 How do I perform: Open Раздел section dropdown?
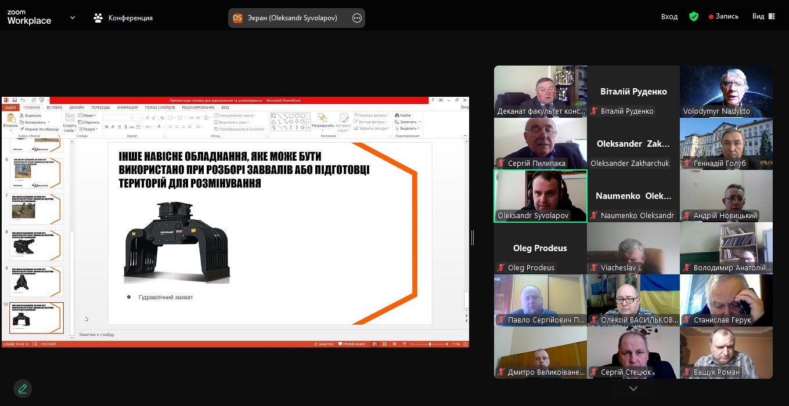(88, 129)
